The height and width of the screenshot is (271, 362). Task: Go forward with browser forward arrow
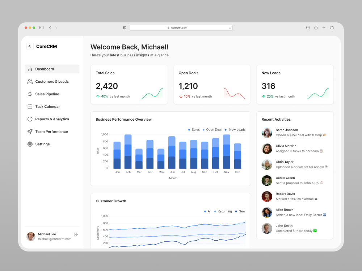click(x=56, y=28)
